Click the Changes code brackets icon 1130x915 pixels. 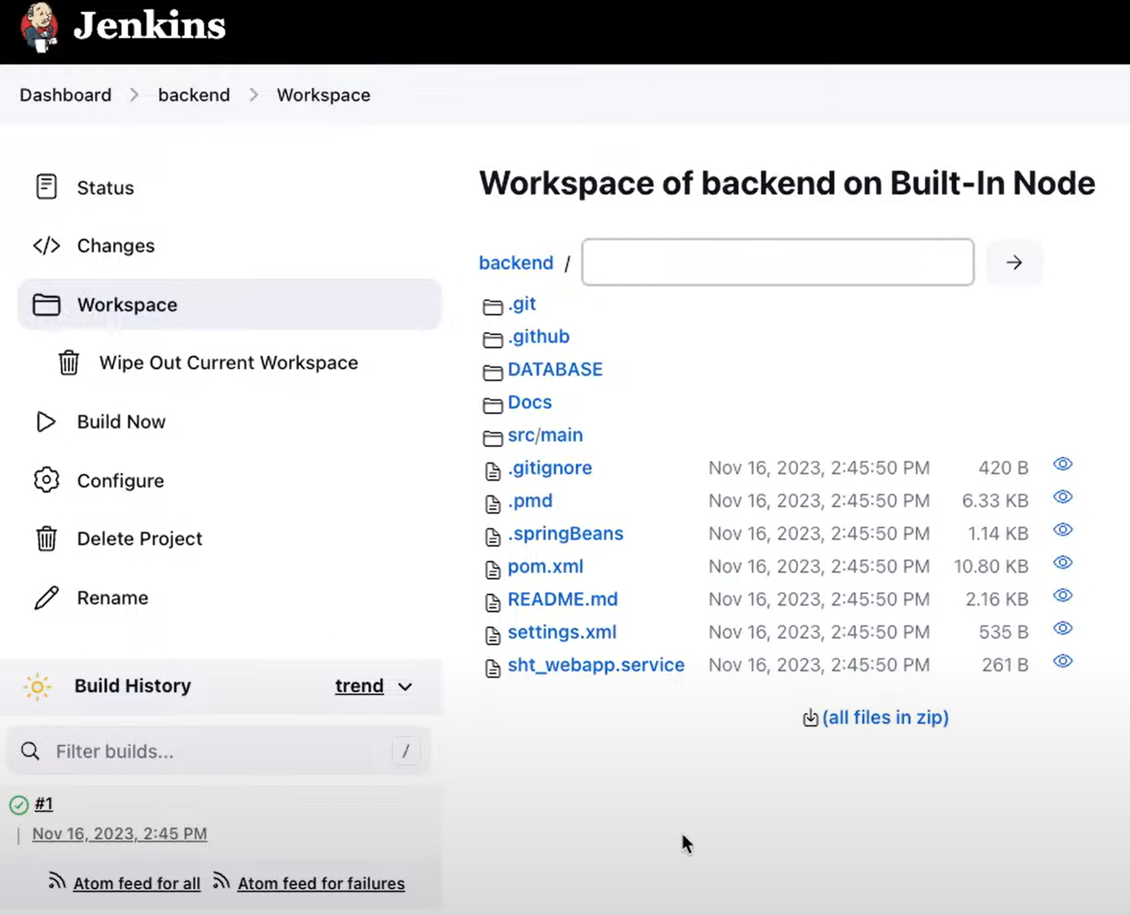click(47, 246)
